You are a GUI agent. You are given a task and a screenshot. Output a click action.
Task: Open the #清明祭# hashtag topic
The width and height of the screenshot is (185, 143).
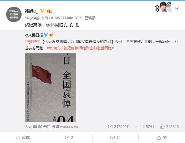pos(32,42)
